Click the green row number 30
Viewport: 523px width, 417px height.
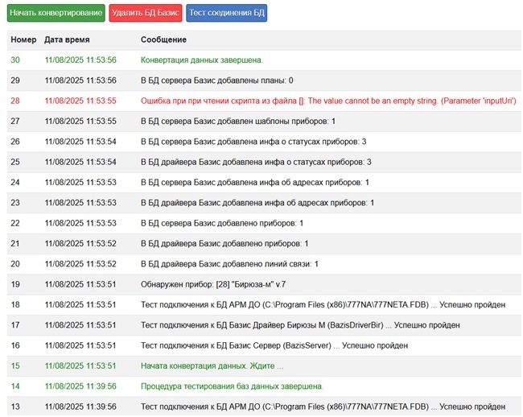(15, 60)
